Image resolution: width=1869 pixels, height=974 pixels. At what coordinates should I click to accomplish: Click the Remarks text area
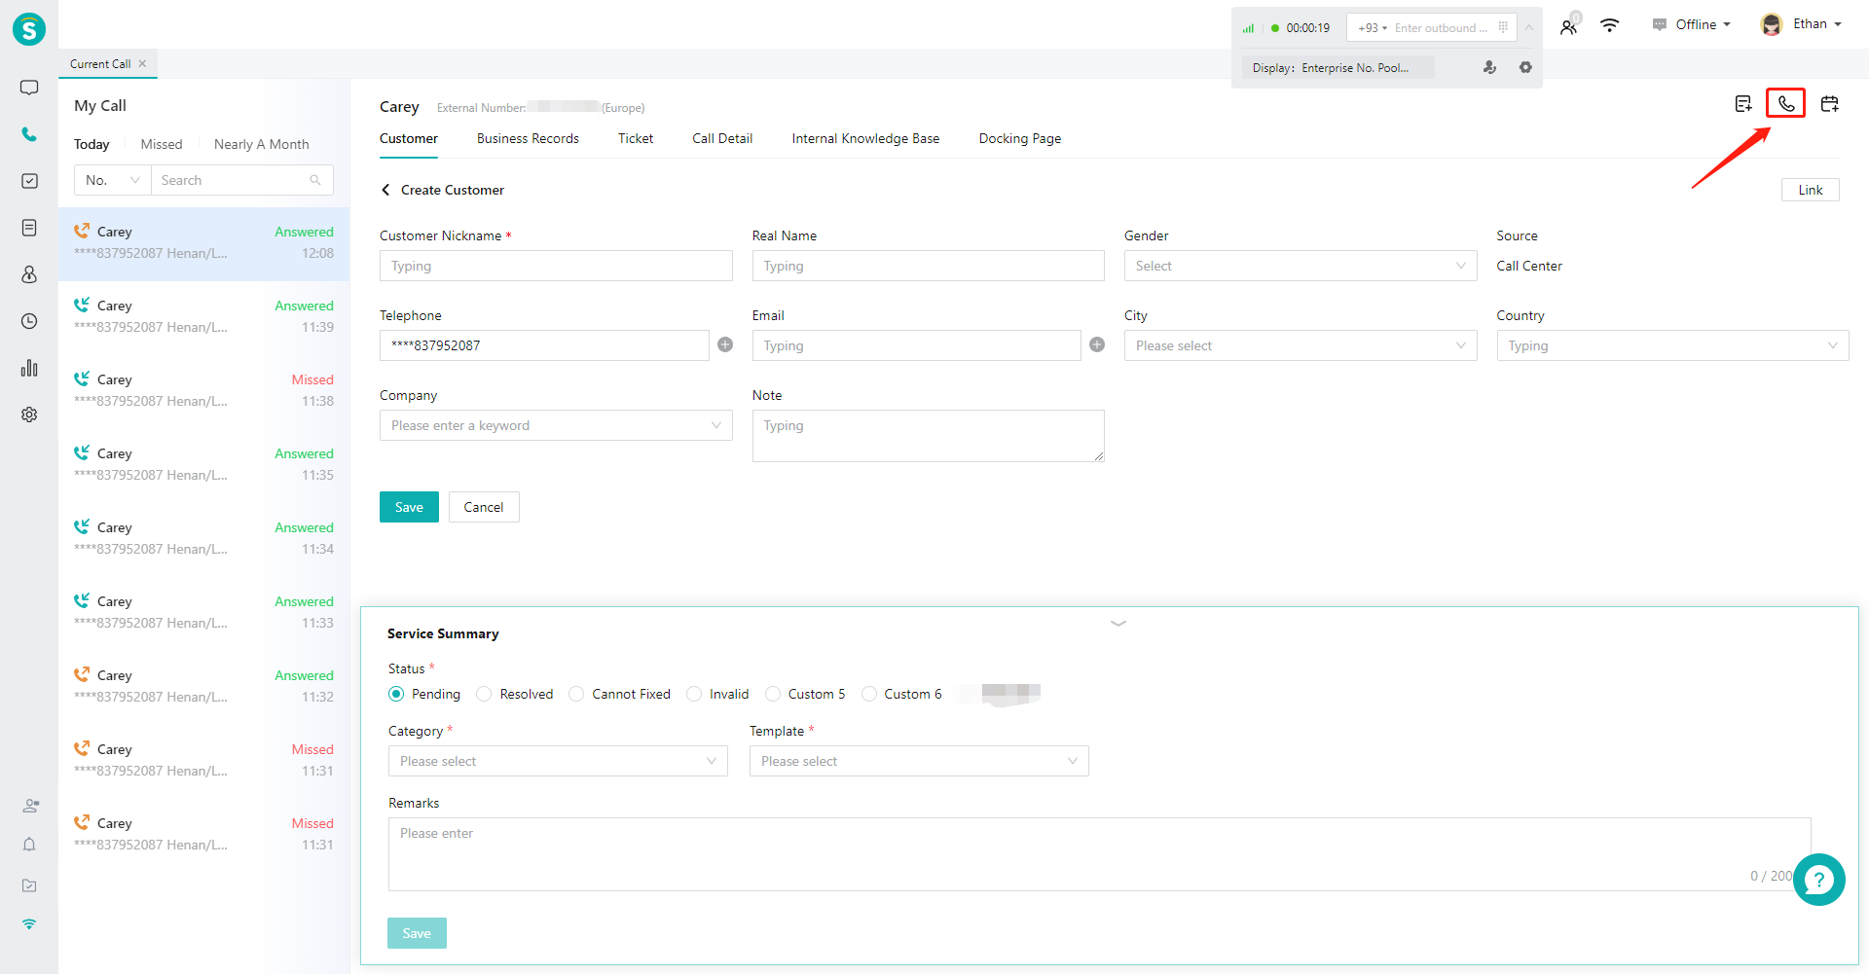[x=1100, y=854]
